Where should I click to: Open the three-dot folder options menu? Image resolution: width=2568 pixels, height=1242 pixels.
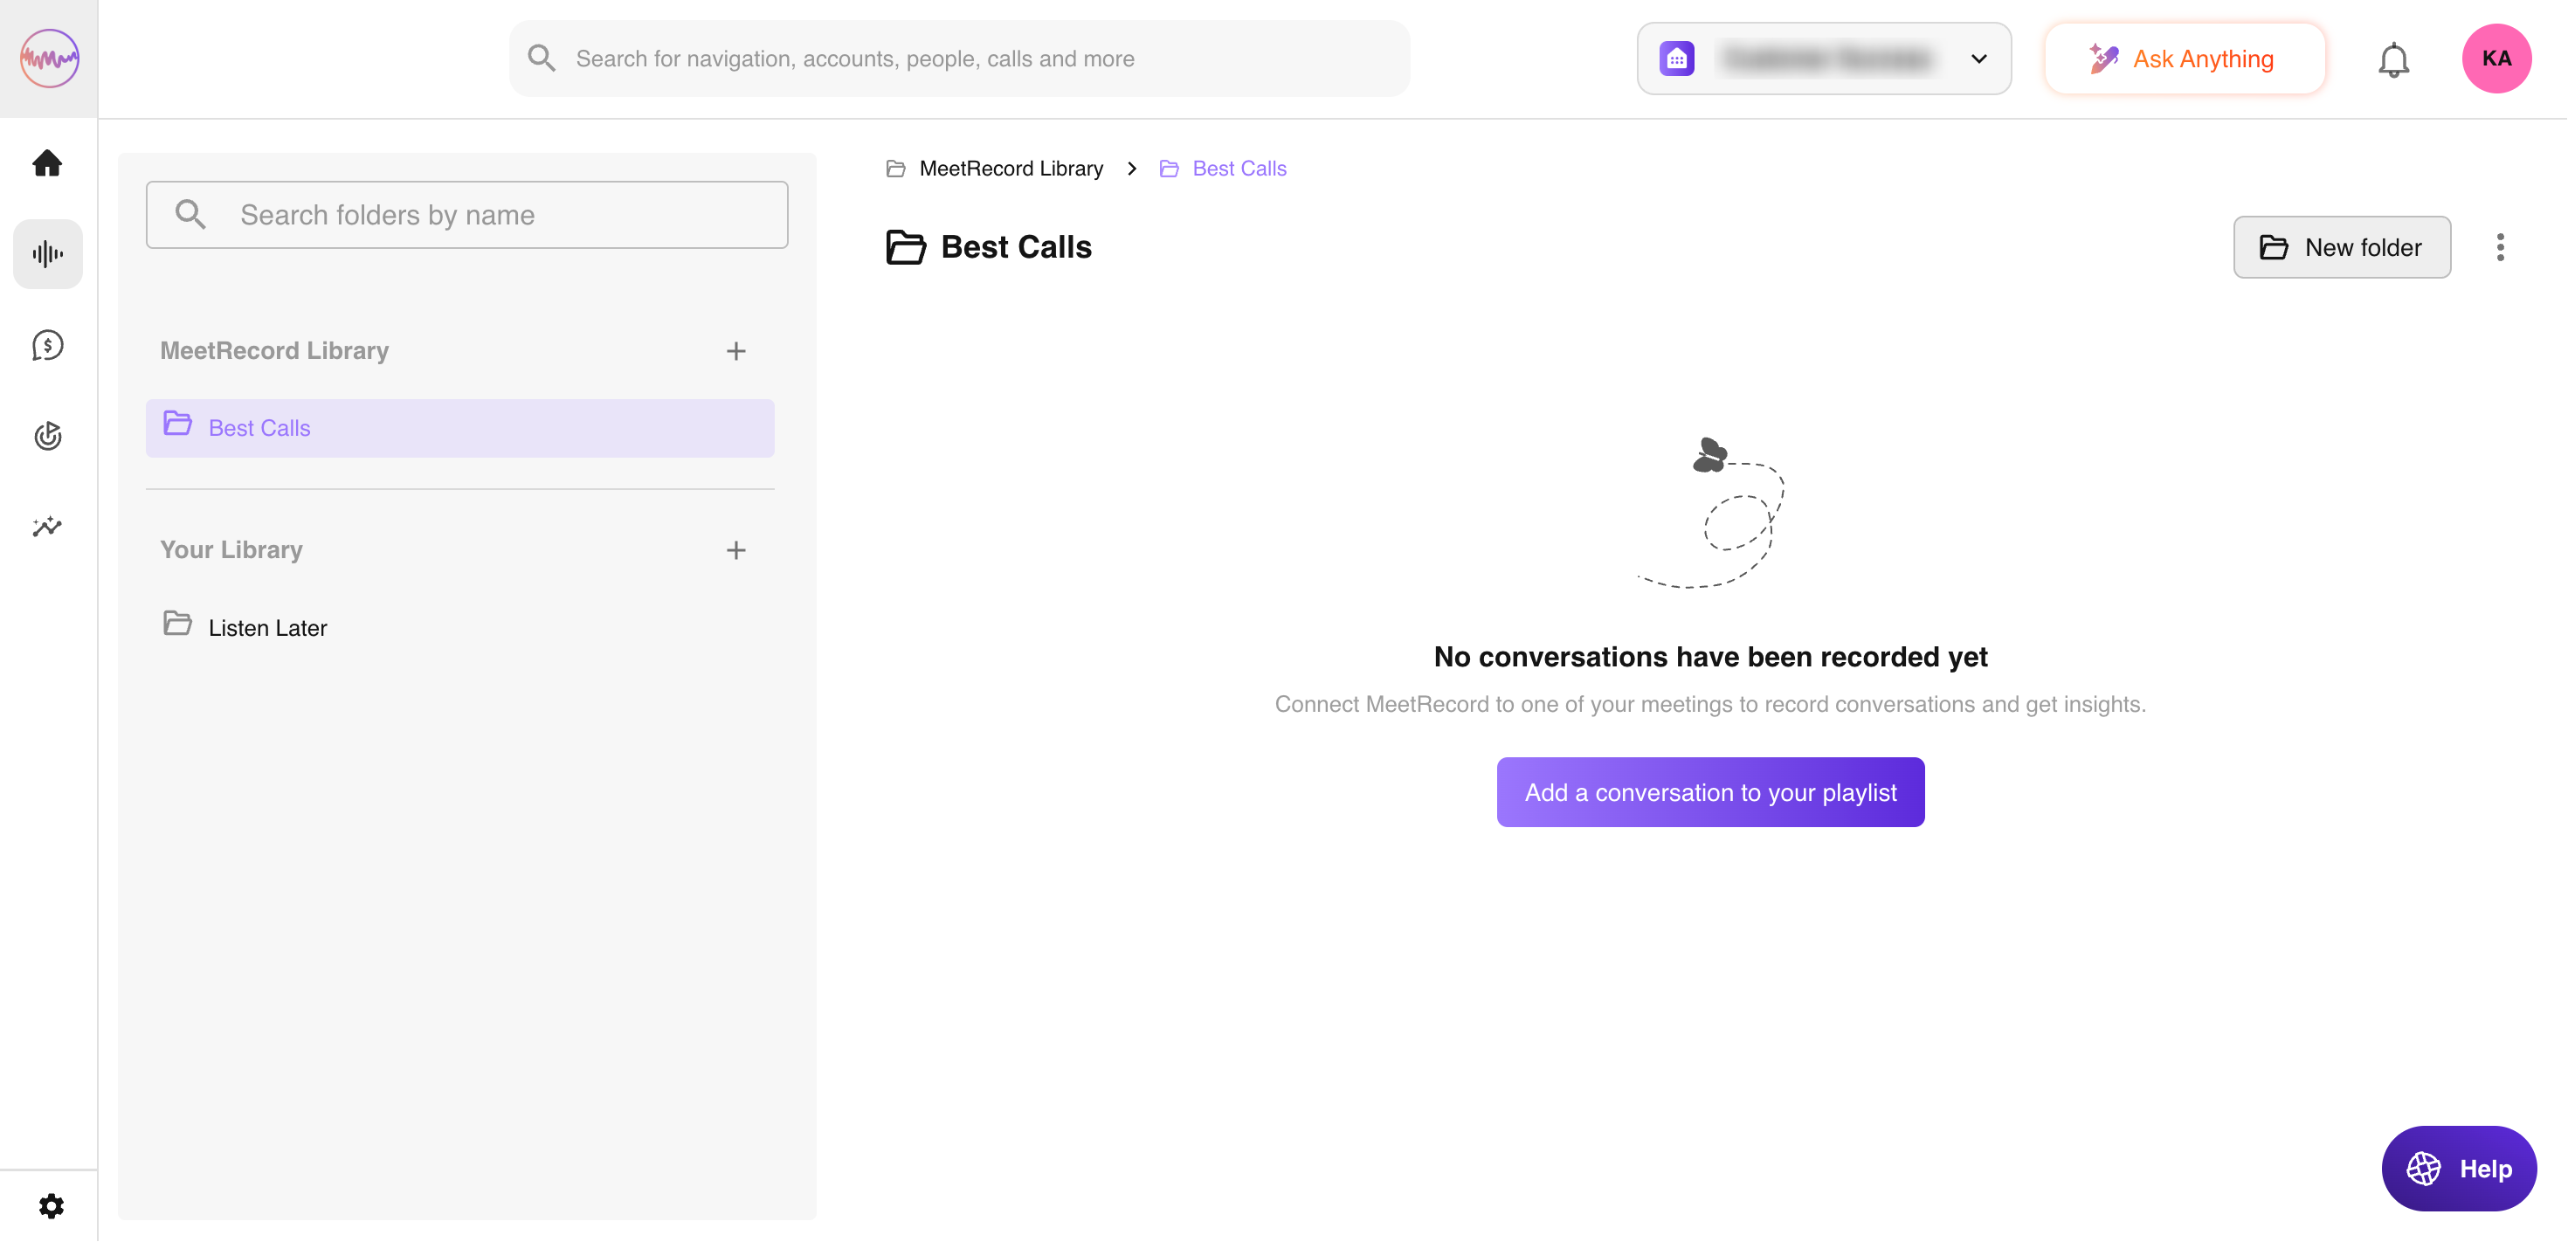(x=2499, y=247)
